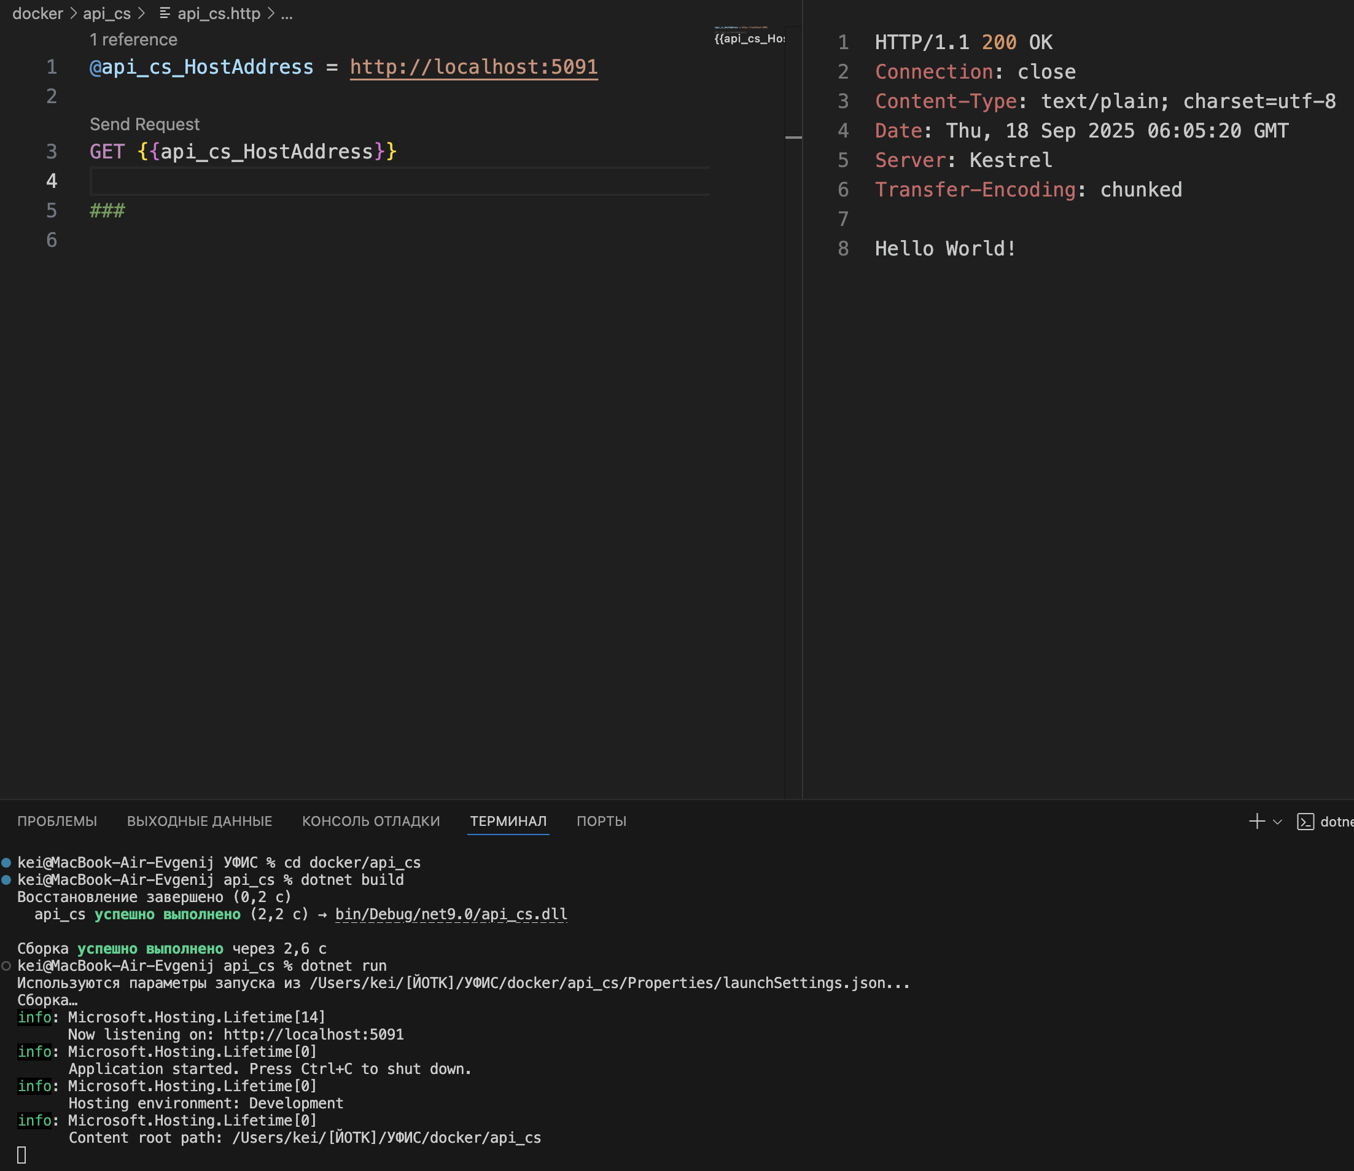Image resolution: width=1354 pixels, height=1171 pixels.
Task: Click the new terminal plus icon
Action: 1256,822
